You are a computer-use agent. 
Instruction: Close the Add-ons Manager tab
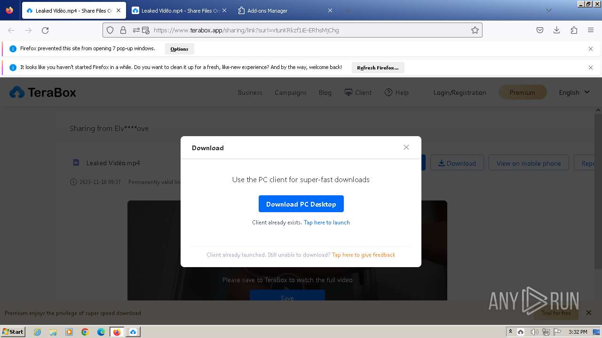[x=330, y=10]
